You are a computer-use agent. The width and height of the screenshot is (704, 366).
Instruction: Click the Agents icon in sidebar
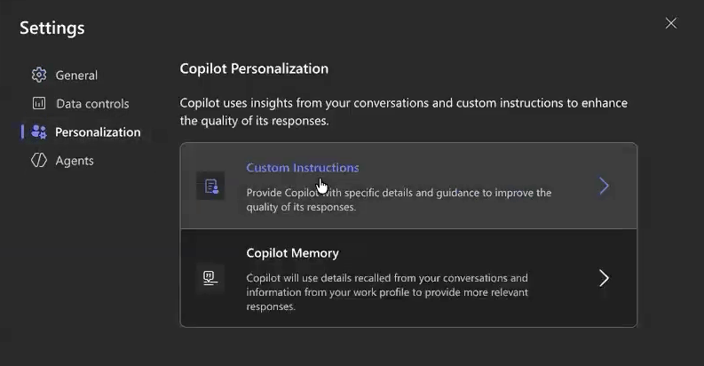(39, 160)
